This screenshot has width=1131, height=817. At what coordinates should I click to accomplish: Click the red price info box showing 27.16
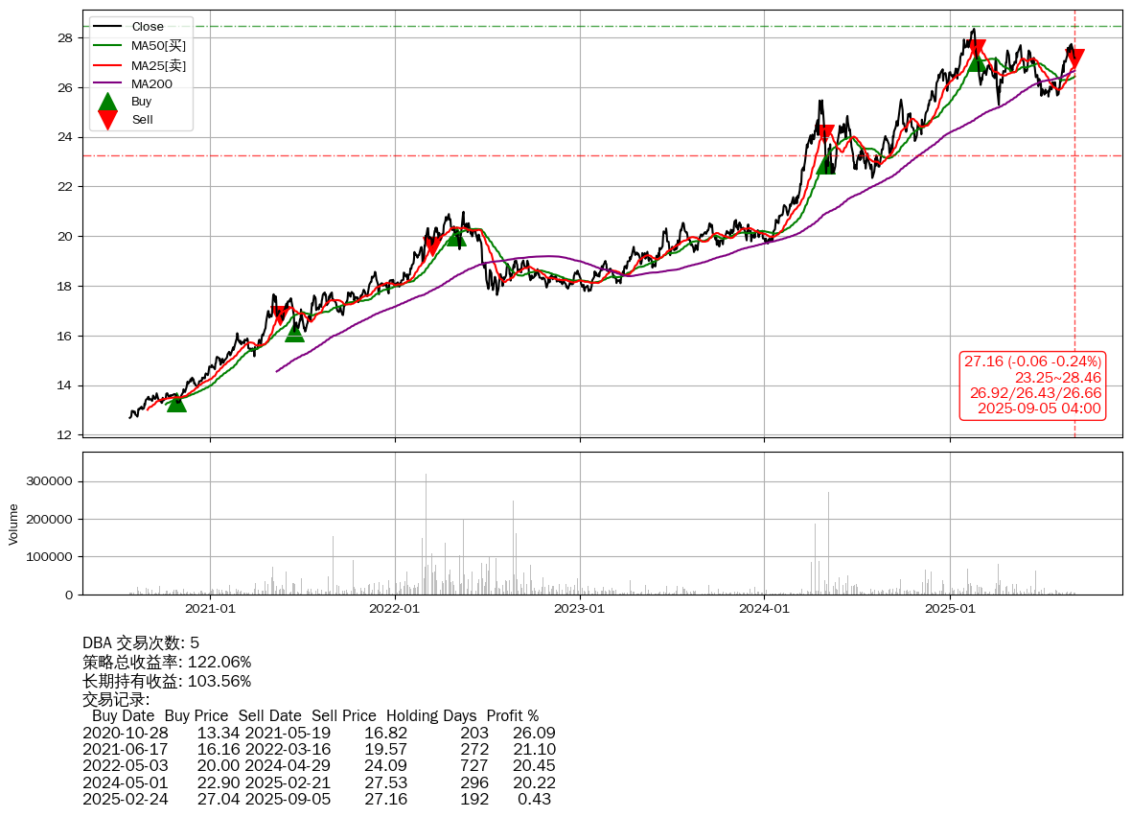click(x=1033, y=385)
